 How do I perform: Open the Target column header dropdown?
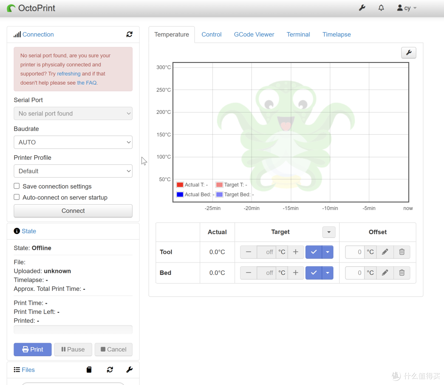tap(329, 232)
